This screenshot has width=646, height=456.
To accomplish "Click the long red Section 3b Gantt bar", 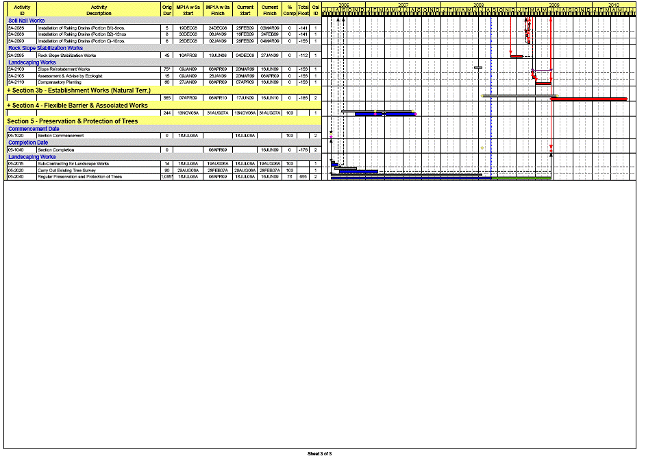I will [x=589, y=99].
